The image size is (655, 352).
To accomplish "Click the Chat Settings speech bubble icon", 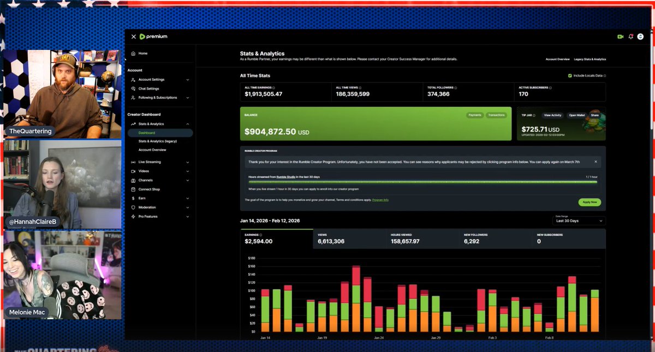I will (133, 88).
